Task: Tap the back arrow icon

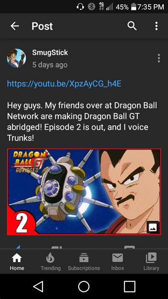Action: coord(15,26)
